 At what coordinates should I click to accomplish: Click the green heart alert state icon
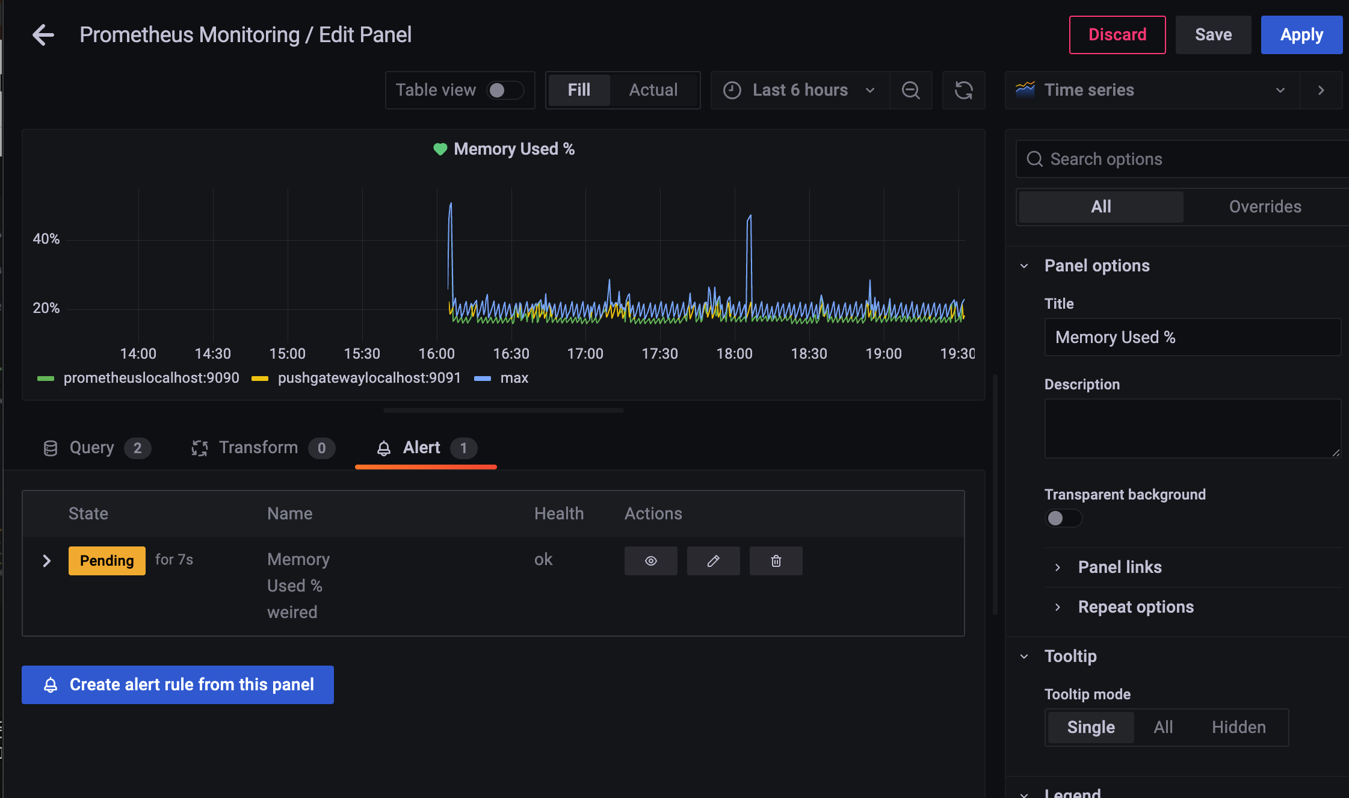440,149
